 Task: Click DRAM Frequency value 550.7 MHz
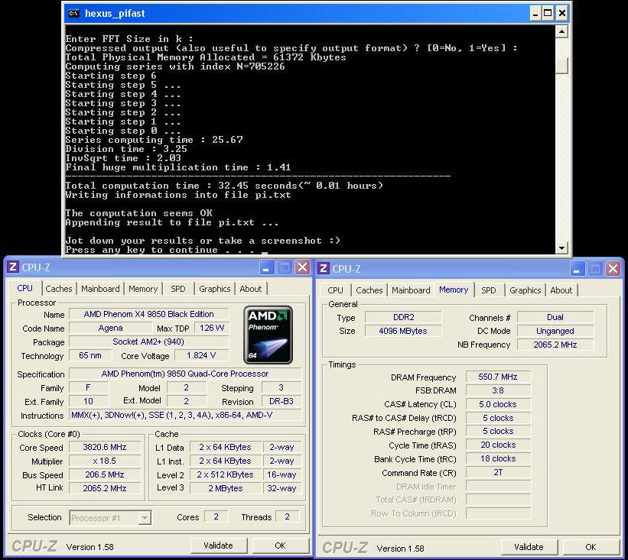click(x=498, y=377)
